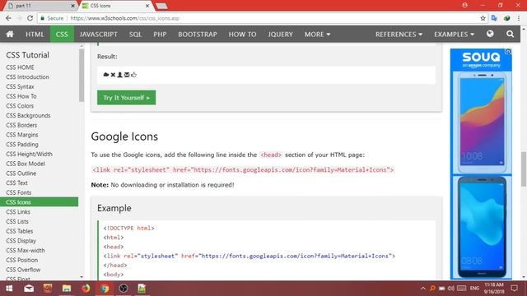Open the HOW TO menu item

tap(242, 35)
